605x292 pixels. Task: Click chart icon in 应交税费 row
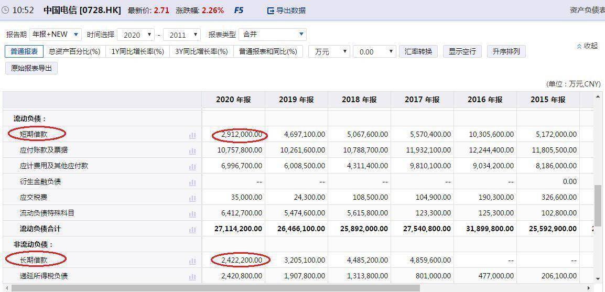tap(192, 198)
